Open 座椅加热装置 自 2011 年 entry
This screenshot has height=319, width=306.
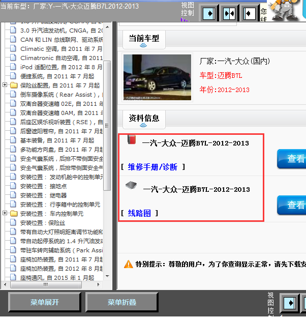[x=62, y=259]
